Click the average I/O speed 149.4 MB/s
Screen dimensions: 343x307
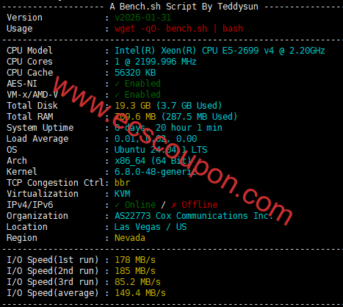point(140,293)
